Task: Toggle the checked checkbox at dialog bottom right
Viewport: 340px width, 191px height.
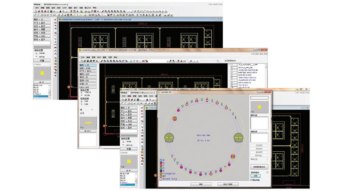Action: pyautogui.click(x=251, y=180)
